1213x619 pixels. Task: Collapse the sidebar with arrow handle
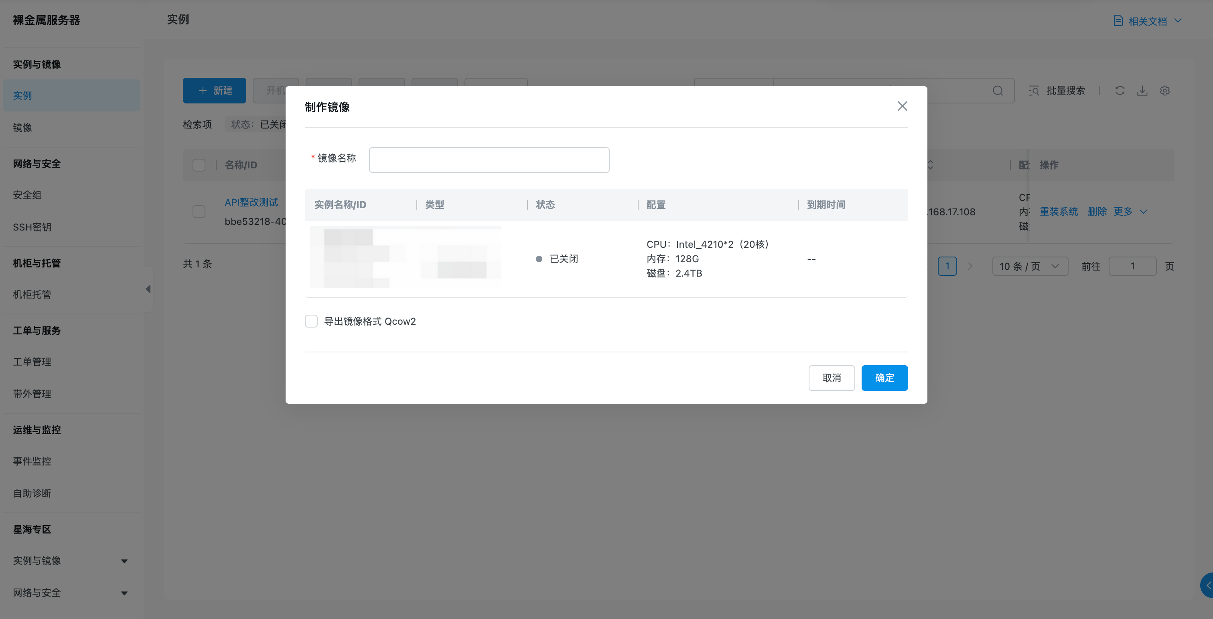148,289
